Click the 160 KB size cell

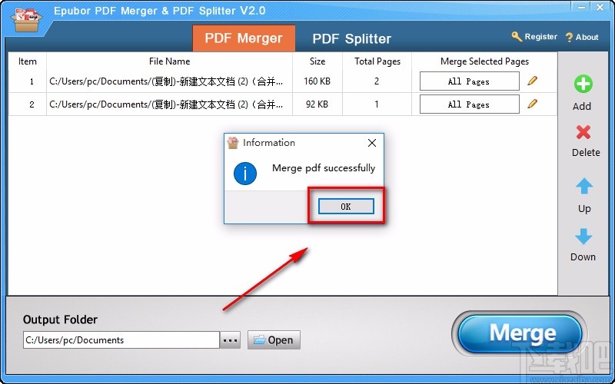click(x=317, y=81)
